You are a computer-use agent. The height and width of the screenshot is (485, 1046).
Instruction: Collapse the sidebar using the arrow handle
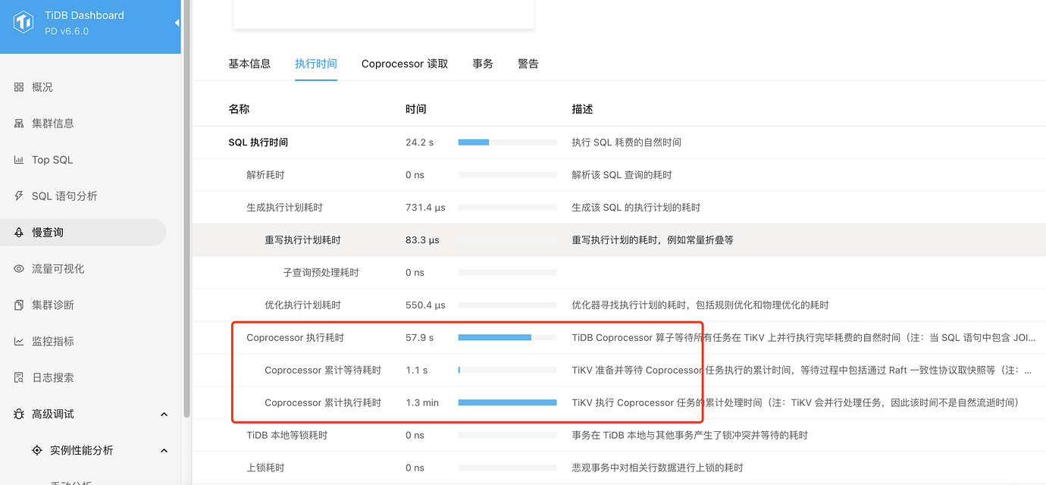[177, 23]
